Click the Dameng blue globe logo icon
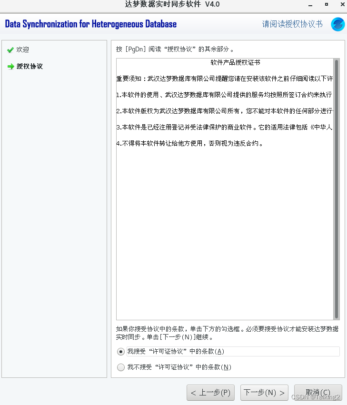347x405 pixels. [338, 24]
